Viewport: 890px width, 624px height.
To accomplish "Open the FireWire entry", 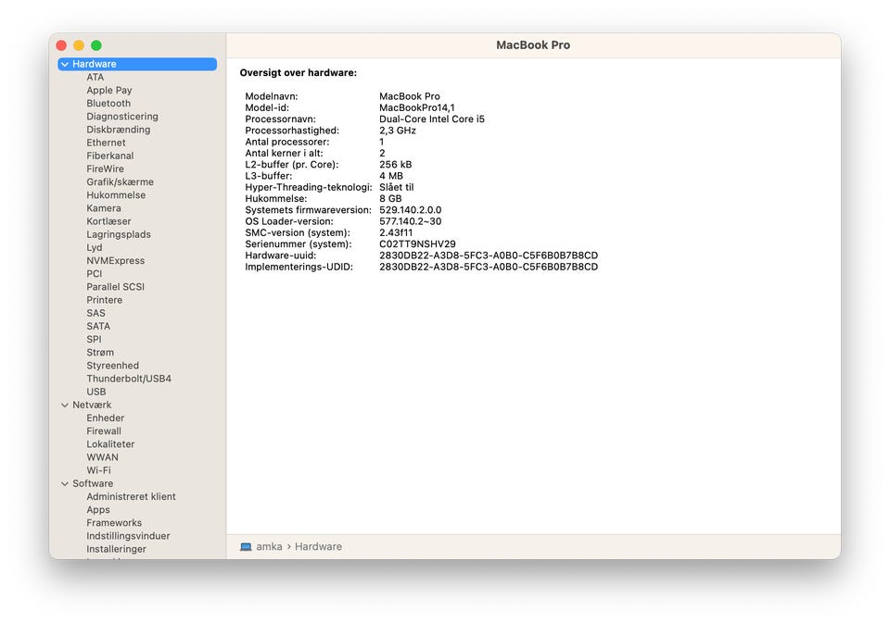I will pos(105,168).
